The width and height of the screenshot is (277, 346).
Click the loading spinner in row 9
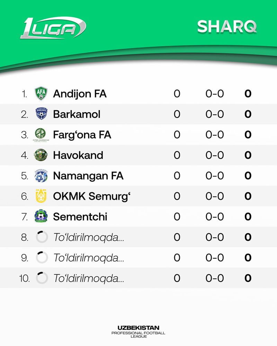(x=42, y=257)
